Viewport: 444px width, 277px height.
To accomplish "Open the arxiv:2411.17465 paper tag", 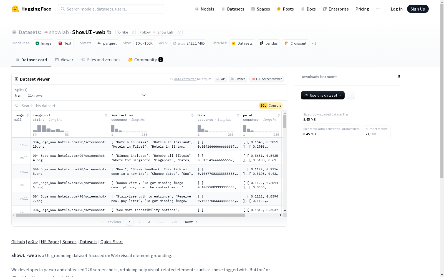I will coord(189,43).
